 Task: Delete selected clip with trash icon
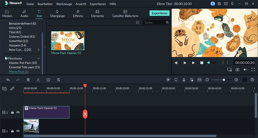pos(28,80)
